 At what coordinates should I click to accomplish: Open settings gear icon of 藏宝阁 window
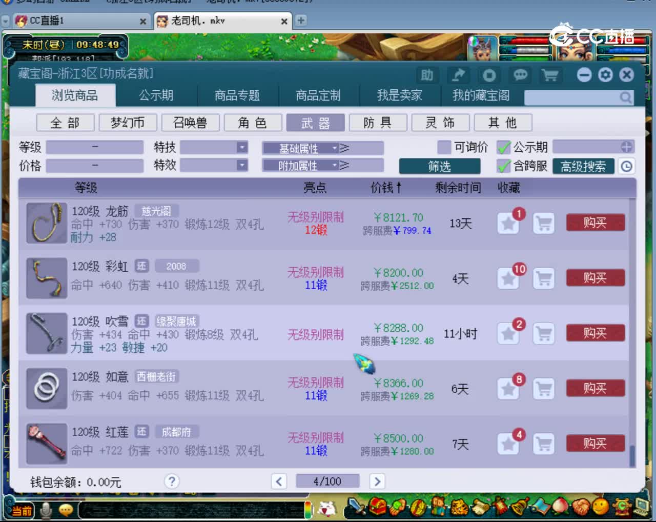pyautogui.click(x=605, y=75)
